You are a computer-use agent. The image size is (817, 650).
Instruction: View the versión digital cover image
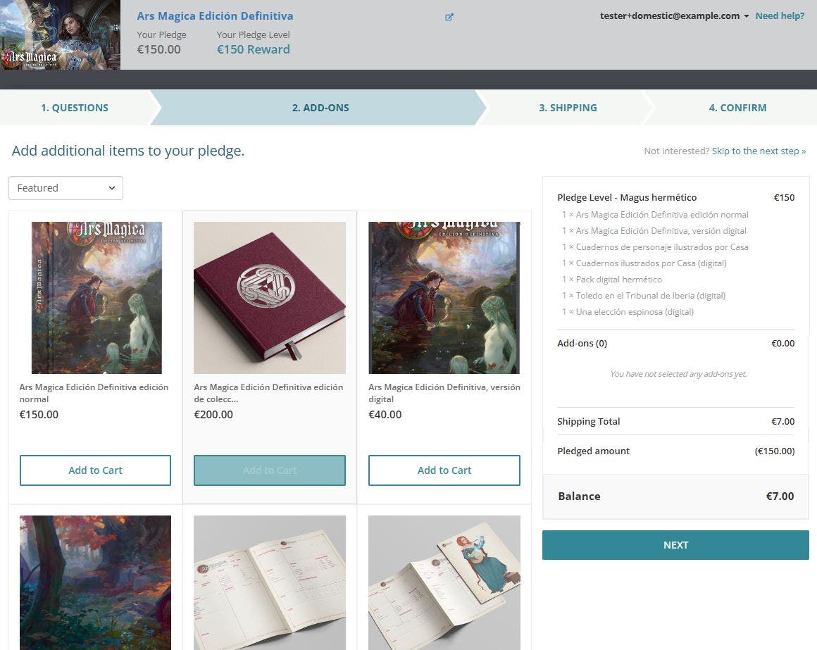click(444, 298)
